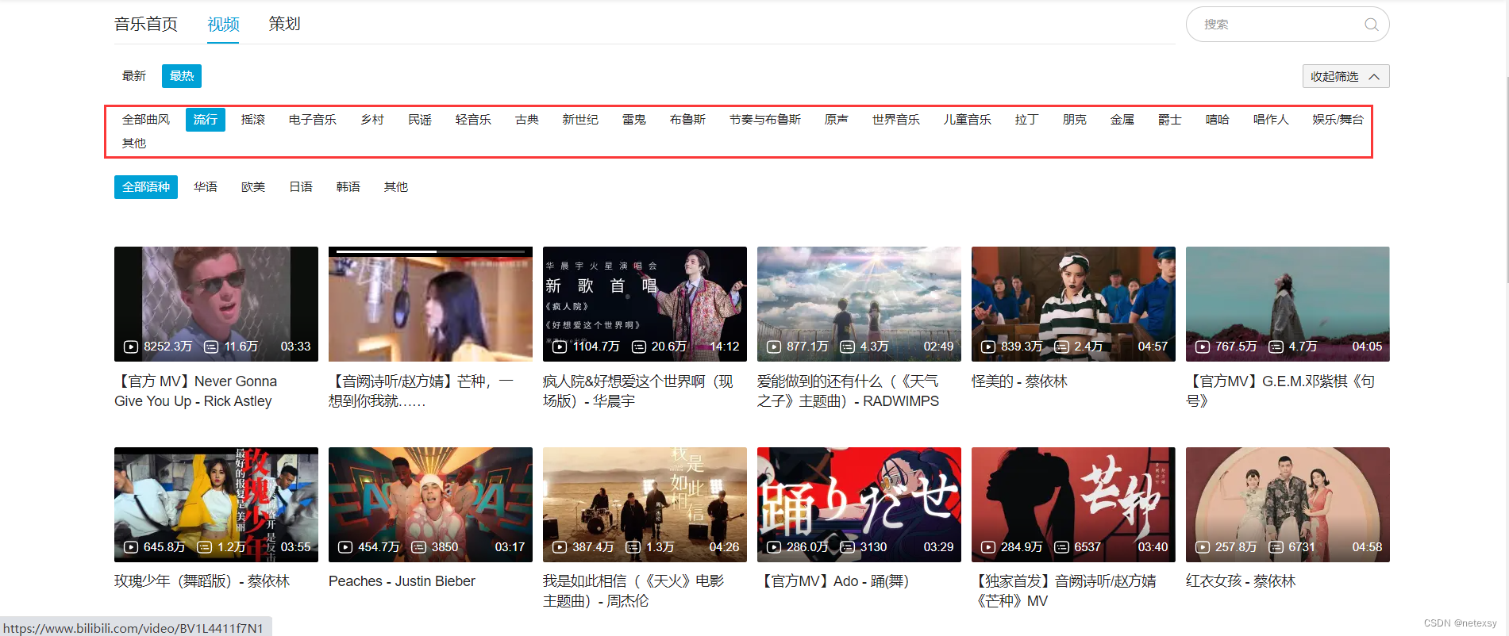Click danmaku icon on 玫瑰少年 thumbnail

click(204, 547)
